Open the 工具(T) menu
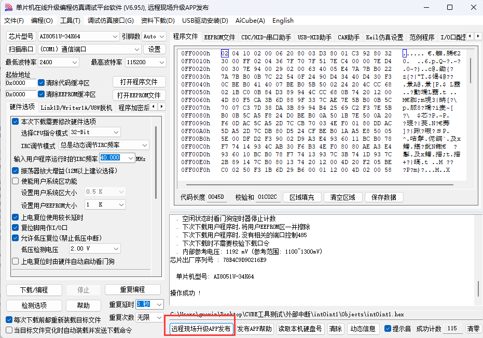 [70, 21]
